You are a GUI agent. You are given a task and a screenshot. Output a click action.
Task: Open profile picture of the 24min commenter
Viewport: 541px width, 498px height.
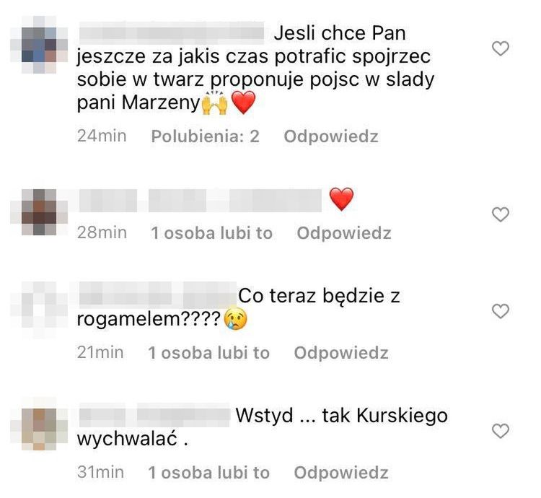click(x=39, y=45)
